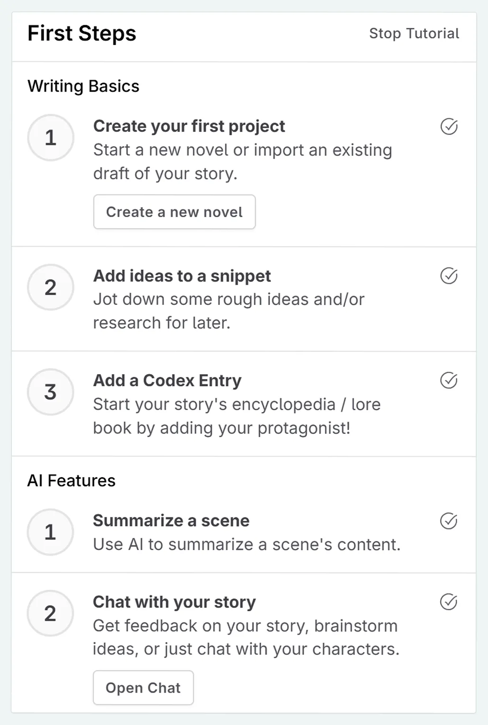Check off the 'Add a Codex Entry' step
The width and height of the screenshot is (488, 725).
(449, 380)
